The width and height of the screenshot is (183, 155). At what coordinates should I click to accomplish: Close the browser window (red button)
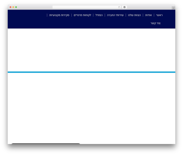[11, 7]
